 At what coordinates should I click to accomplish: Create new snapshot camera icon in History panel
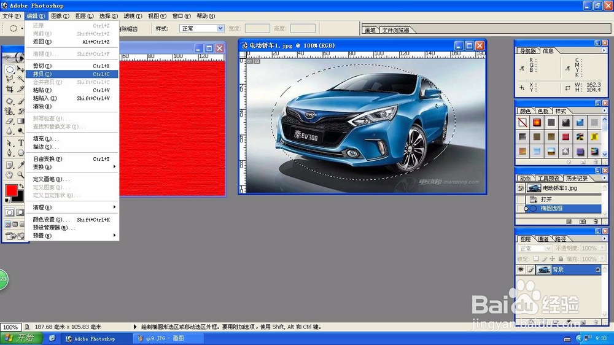583,222
